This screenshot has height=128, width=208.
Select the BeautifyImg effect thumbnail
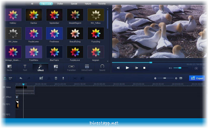click(x=75, y=33)
